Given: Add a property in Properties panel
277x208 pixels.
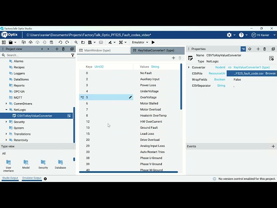Looking at the screenshot, I should (258, 49).
